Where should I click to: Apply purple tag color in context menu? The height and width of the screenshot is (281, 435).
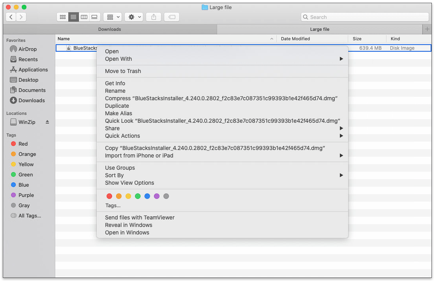click(156, 196)
